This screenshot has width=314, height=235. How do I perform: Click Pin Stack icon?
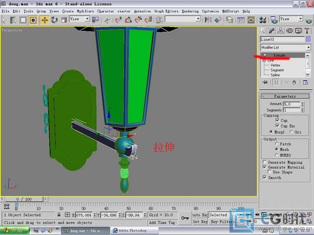pyautogui.click(x=265, y=82)
